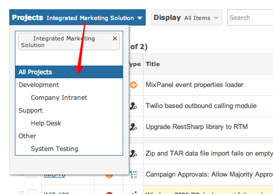This screenshot has width=273, height=194.
Task: Click the type icon beside Upgrade RestSharp
Action: [x=133, y=127]
